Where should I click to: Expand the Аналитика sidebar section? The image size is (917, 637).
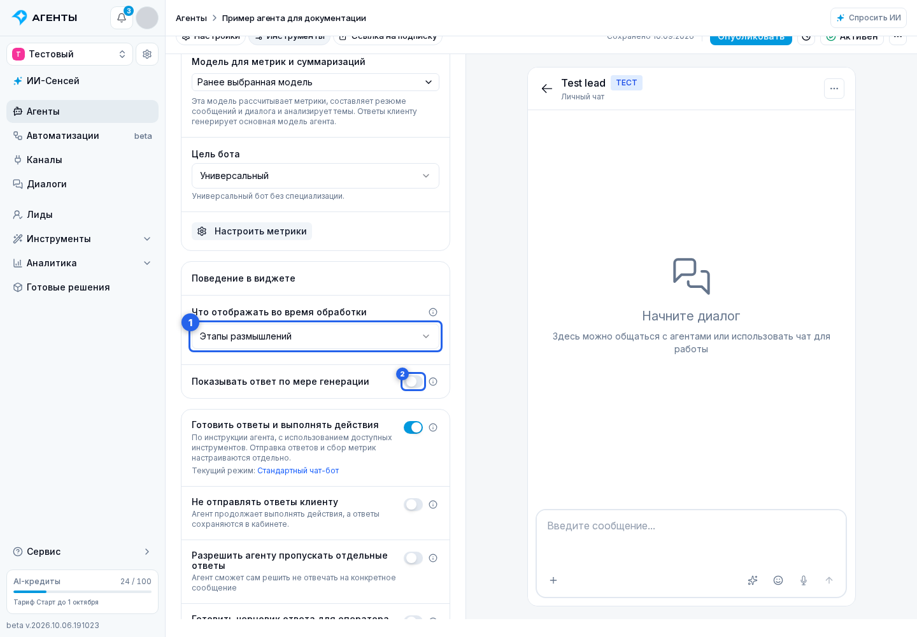point(82,263)
